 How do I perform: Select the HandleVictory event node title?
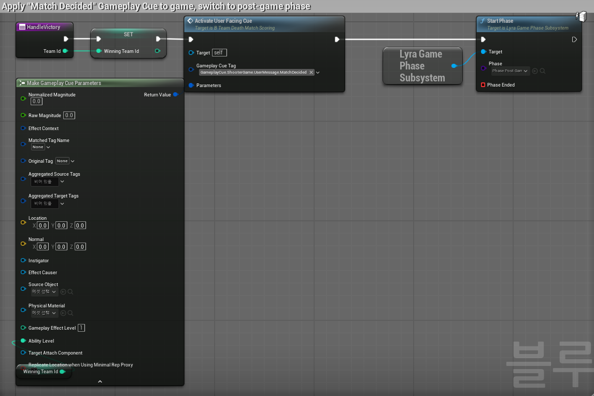pyautogui.click(x=43, y=27)
